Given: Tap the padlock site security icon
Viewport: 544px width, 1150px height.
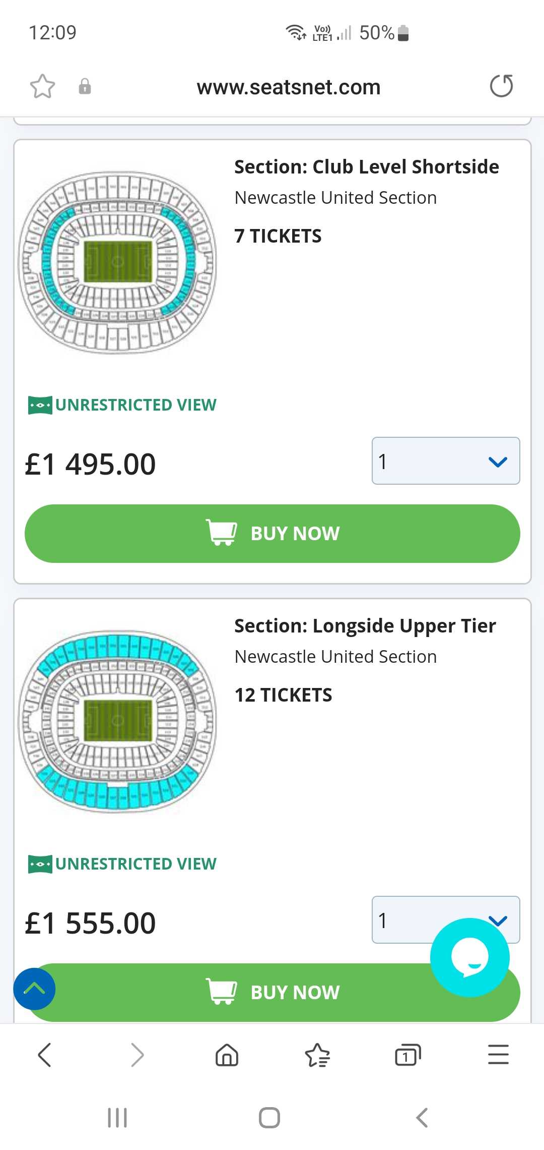Looking at the screenshot, I should [x=85, y=86].
